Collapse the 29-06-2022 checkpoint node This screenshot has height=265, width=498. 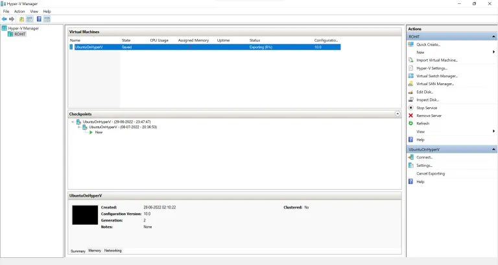73,122
